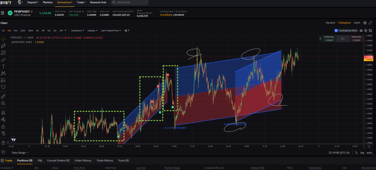The height and width of the screenshot is (170, 376).
Task: Click the multi-chart grid layout icon
Action: [365, 23]
